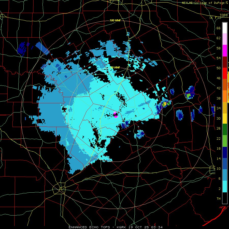Click the 'NEXLAB-College of DuPage' credit text
The width and height of the screenshot is (229, 229).
(x=204, y=3)
